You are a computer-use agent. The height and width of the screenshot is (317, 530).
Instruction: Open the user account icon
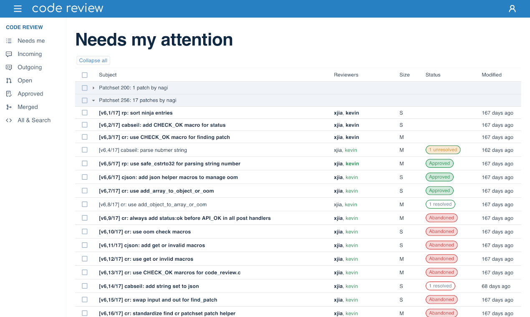[x=512, y=9]
